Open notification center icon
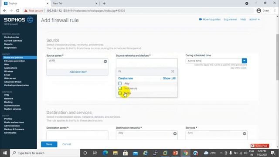Viewport: 279px width, 157px height. pyautogui.click(x=272, y=153)
